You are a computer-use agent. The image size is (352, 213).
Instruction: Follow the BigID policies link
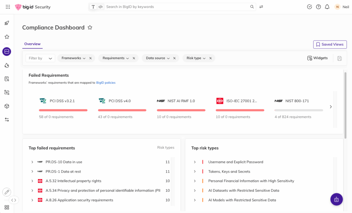(106, 83)
